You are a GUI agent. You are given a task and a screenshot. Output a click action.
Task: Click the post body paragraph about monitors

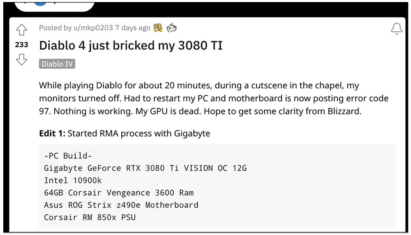pyautogui.click(x=213, y=99)
